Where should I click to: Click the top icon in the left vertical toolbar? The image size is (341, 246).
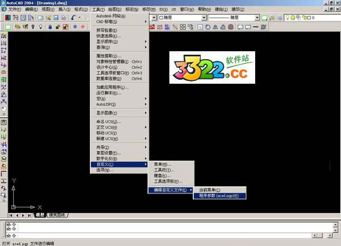pos(4,35)
